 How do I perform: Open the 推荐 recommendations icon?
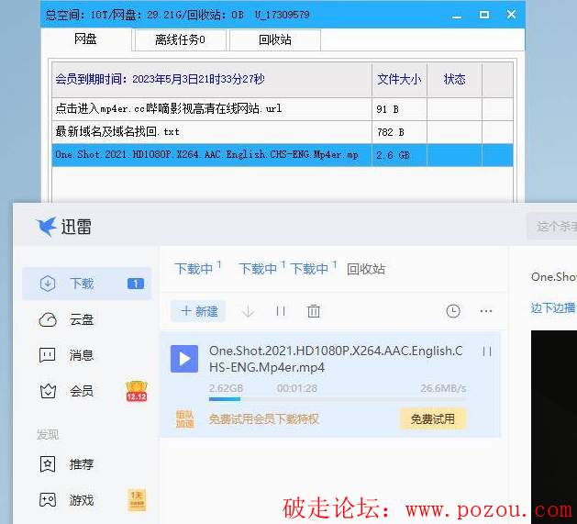tap(48, 464)
